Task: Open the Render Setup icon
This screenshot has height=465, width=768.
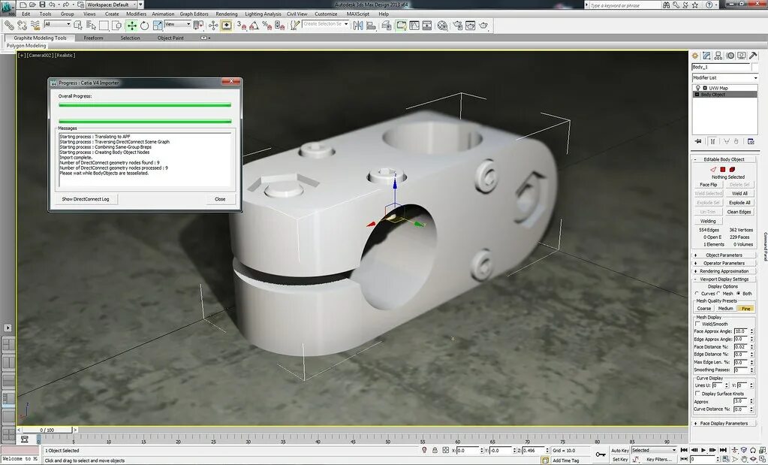Action: 457,26
